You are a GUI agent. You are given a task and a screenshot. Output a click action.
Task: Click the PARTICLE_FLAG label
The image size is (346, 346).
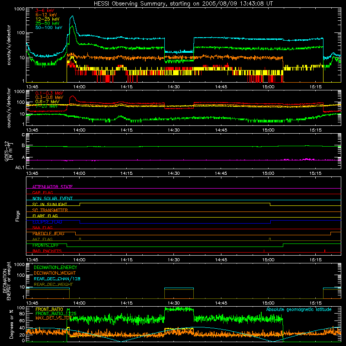point(48,234)
